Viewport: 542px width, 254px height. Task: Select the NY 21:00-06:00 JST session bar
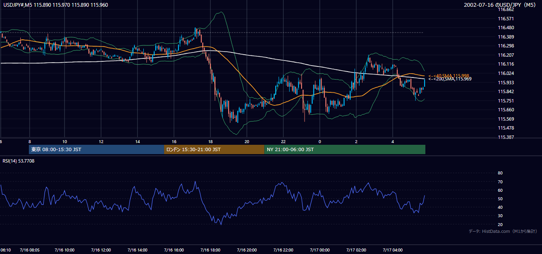coord(345,149)
